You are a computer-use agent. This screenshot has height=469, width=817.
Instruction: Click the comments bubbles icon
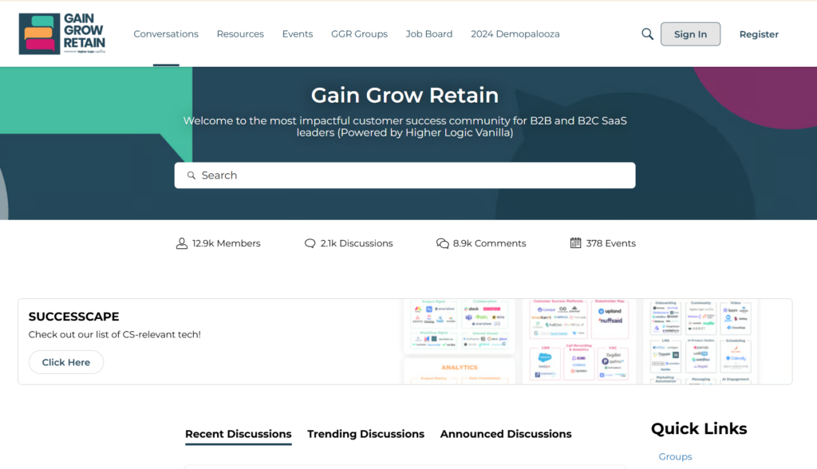(x=442, y=243)
